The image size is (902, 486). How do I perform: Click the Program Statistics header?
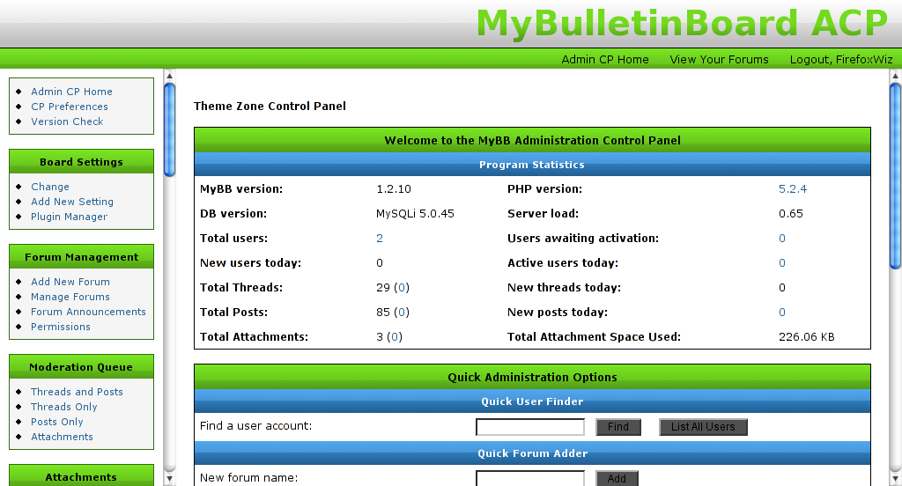click(x=532, y=165)
